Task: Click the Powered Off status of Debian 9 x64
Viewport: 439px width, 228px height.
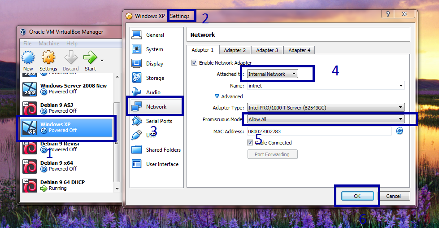Action: [x=63, y=169]
